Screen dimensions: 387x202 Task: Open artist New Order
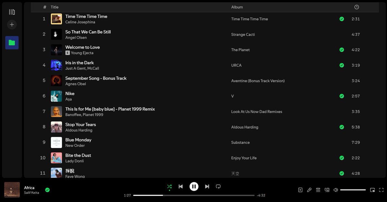75,146
